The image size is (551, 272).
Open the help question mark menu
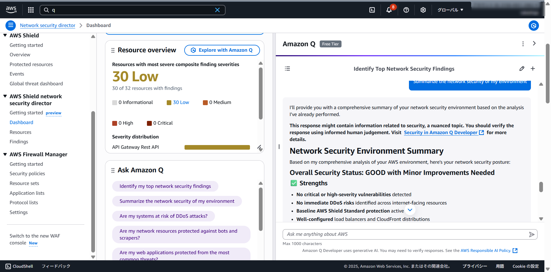(x=406, y=10)
